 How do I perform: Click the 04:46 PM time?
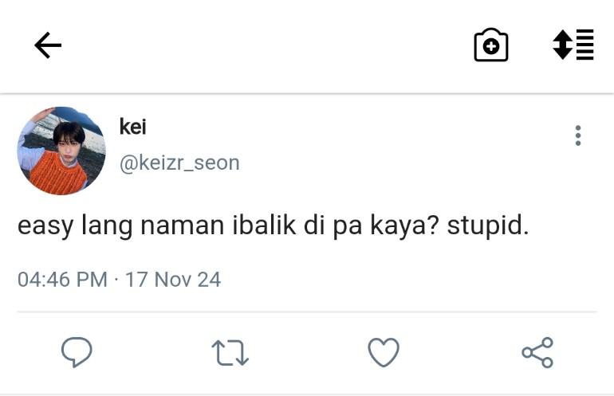(x=62, y=280)
